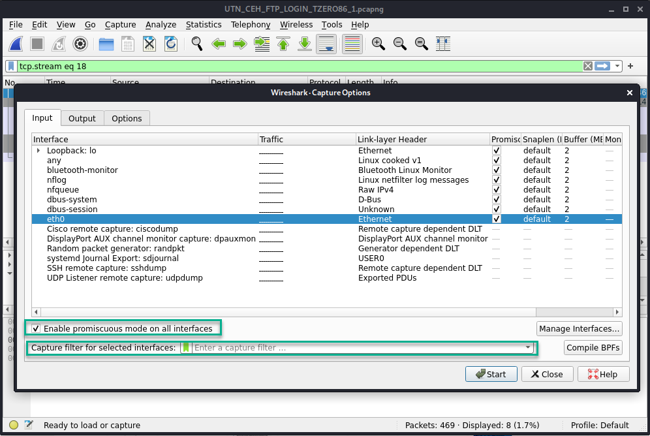Start capturing packets with the shark fin icon
This screenshot has height=436, width=650.
pyautogui.click(x=16, y=44)
